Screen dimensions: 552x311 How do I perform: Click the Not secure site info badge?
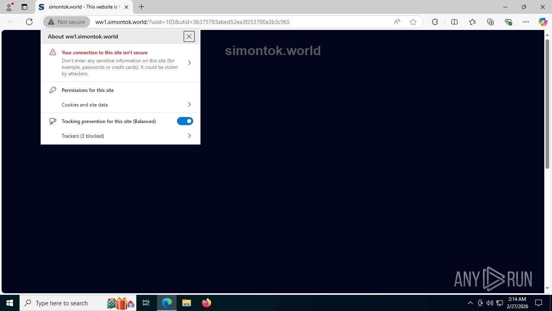67,22
